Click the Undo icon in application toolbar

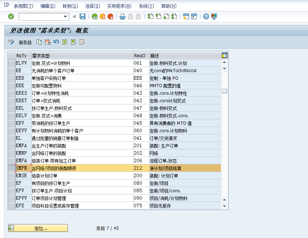tap(56, 42)
